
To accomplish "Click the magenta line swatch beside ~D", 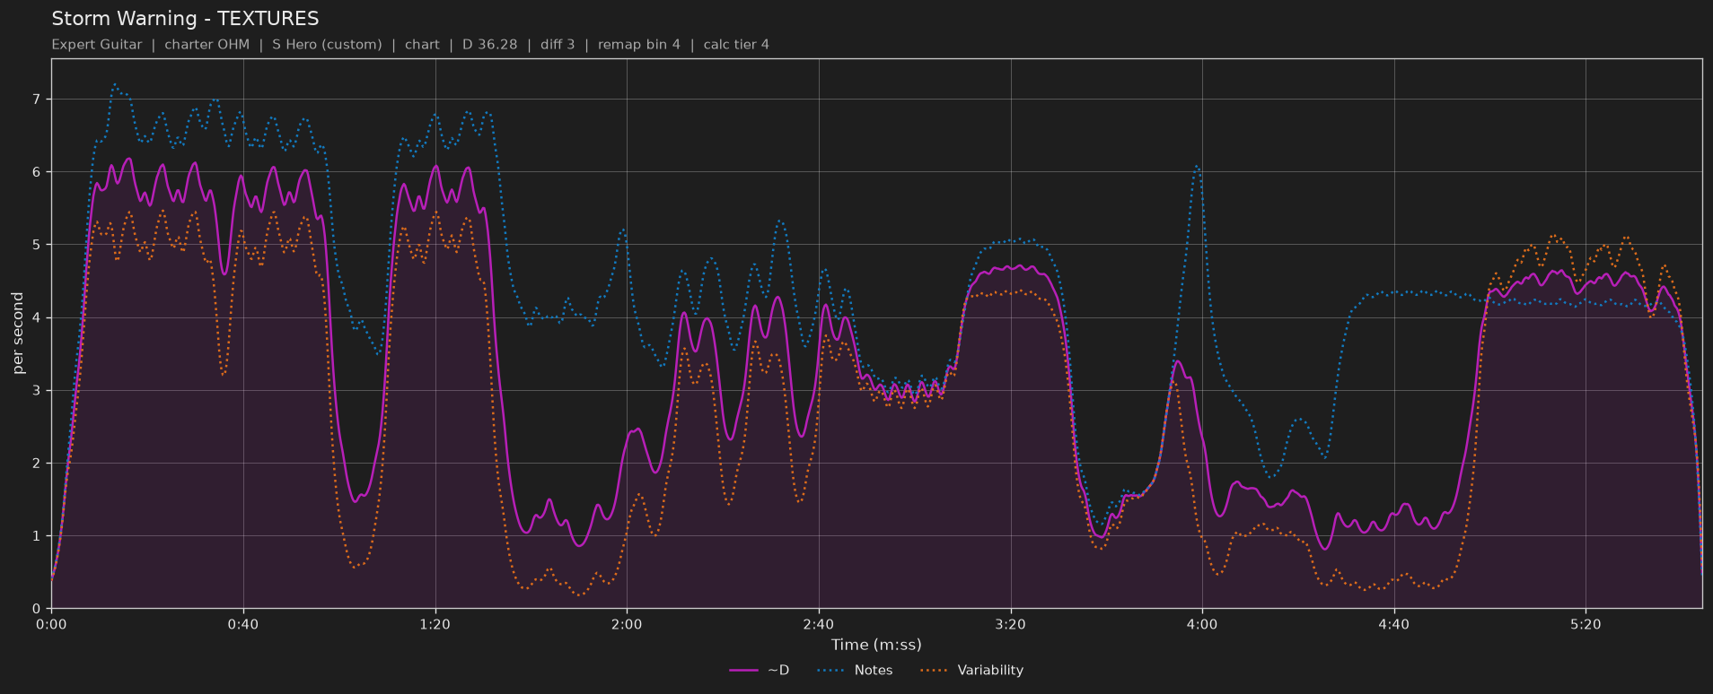I will (x=744, y=671).
